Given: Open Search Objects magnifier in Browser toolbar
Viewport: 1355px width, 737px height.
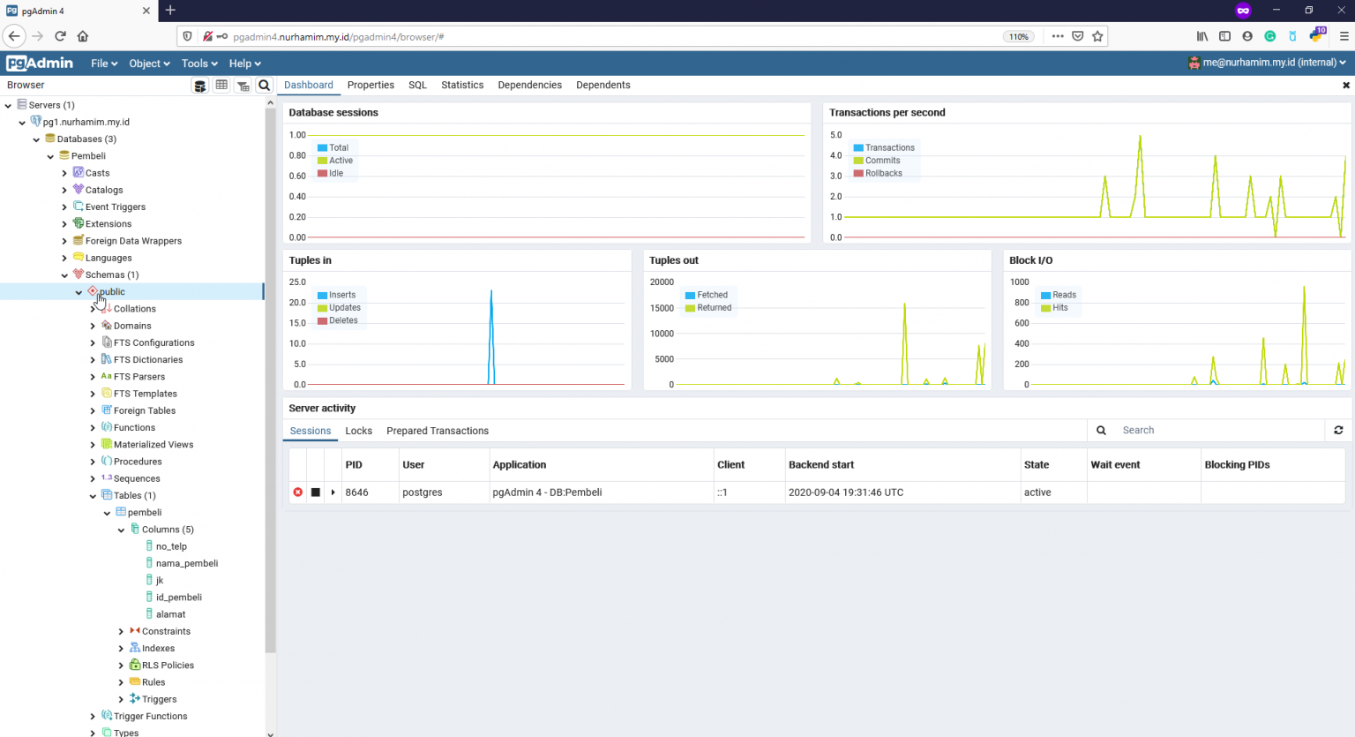Looking at the screenshot, I should (x=264, y=86).
